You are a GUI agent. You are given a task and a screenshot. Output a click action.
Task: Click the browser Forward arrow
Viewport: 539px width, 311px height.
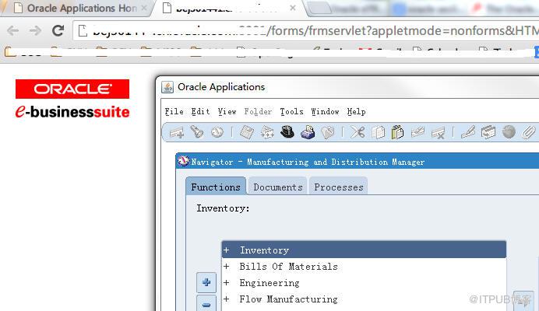coord(35,31)
